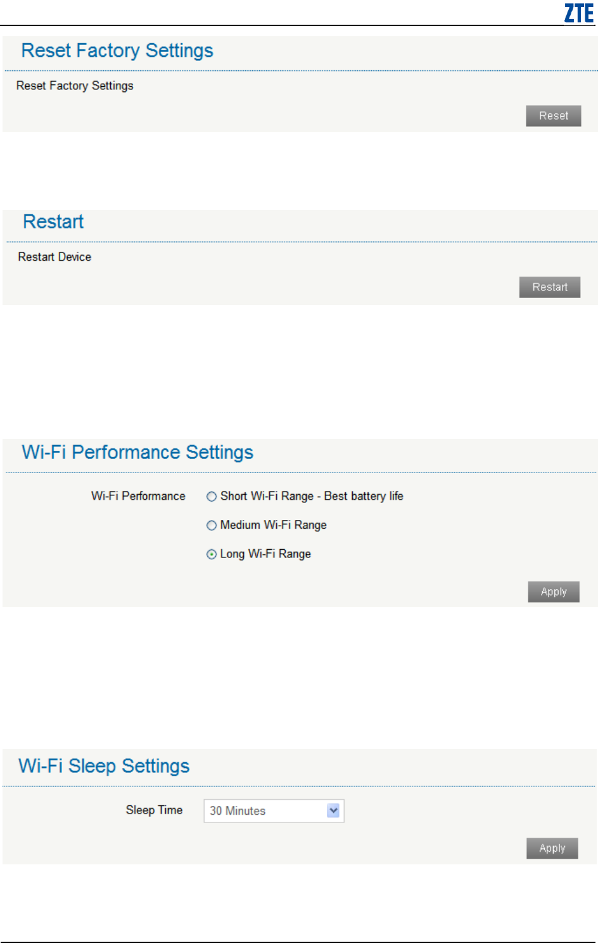Click the Restart Device description text

point(54,257)
